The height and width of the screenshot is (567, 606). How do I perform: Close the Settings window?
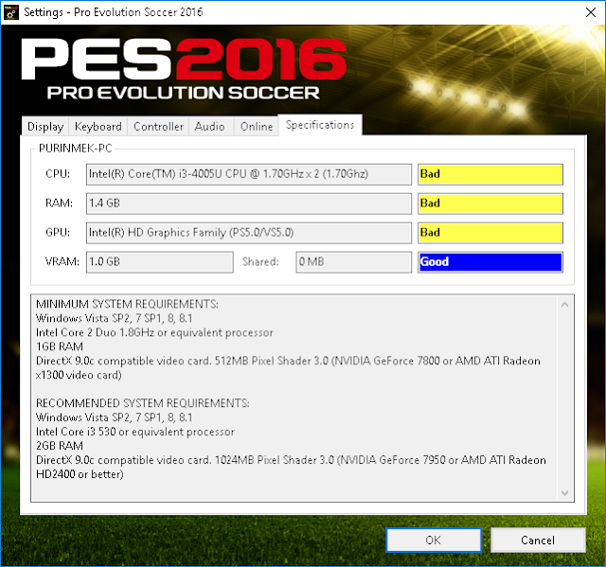[x=591, y=12]
